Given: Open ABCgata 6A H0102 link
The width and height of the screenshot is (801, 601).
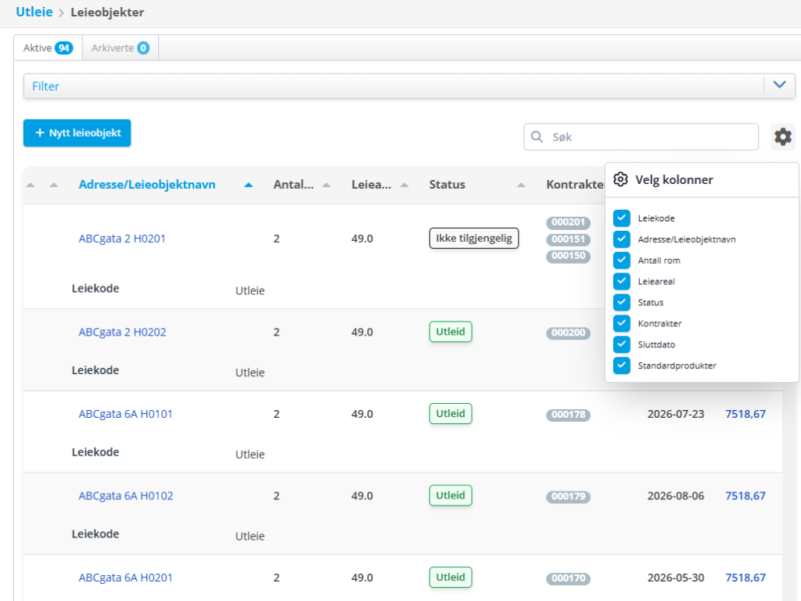Looking at the screenshot, I should (x=126, y=495).
